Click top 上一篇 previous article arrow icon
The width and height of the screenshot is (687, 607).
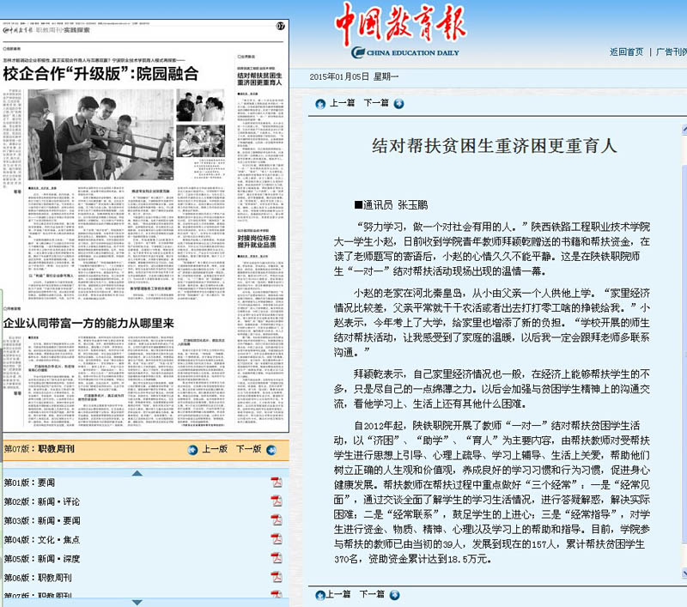[321, 103]
